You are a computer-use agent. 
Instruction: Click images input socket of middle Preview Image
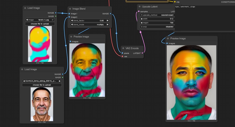[x=70, y=41]
